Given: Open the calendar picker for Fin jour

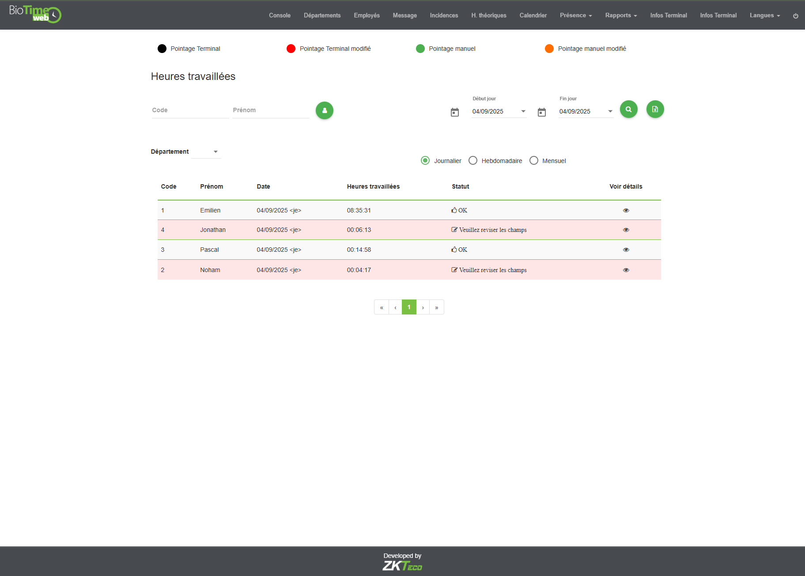Looking at the screenshot, I should [542, 112].
